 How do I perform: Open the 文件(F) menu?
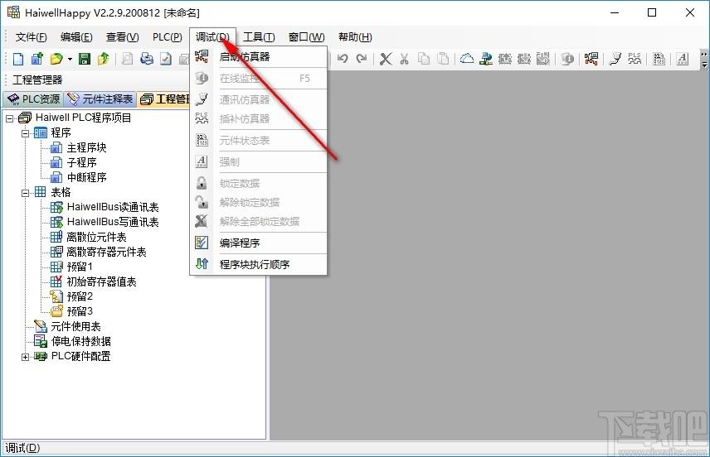(x=32, y=37)
